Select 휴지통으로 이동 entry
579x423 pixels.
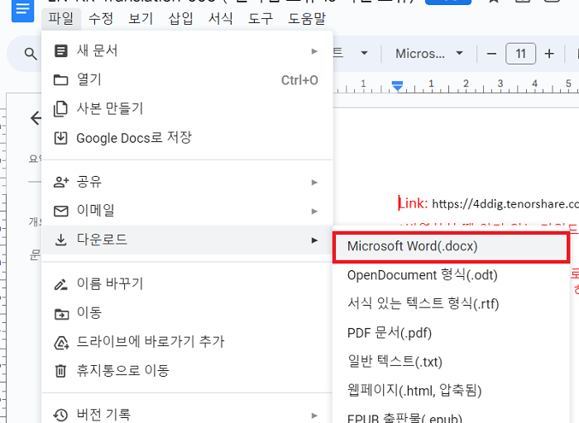point(187,371)
